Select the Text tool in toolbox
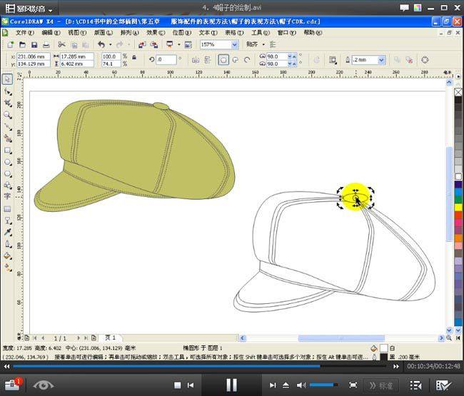Image resolution: width=464 pixels, height=396 pixels. pyautogui.click(x=7, y=196)
